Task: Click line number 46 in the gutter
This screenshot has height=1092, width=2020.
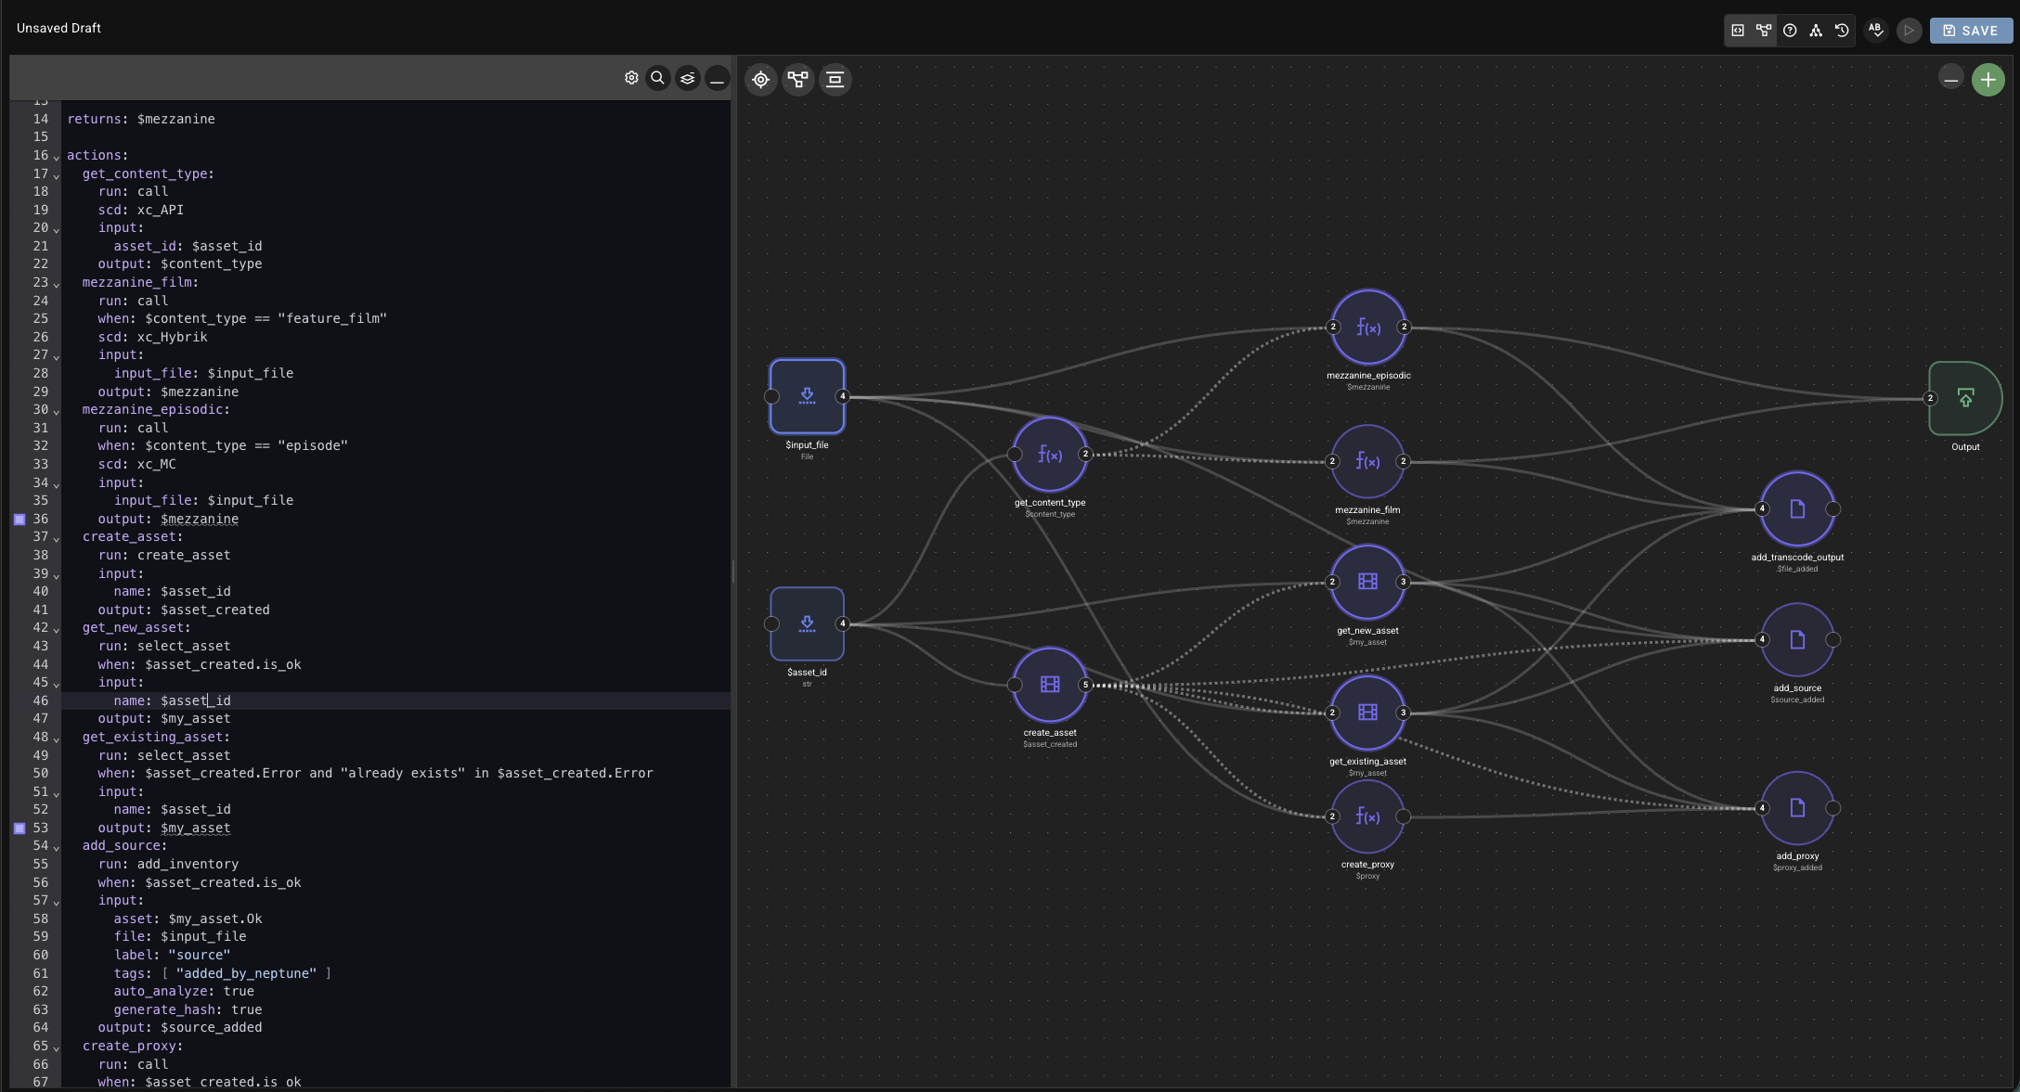Action: tap(41, 700)
